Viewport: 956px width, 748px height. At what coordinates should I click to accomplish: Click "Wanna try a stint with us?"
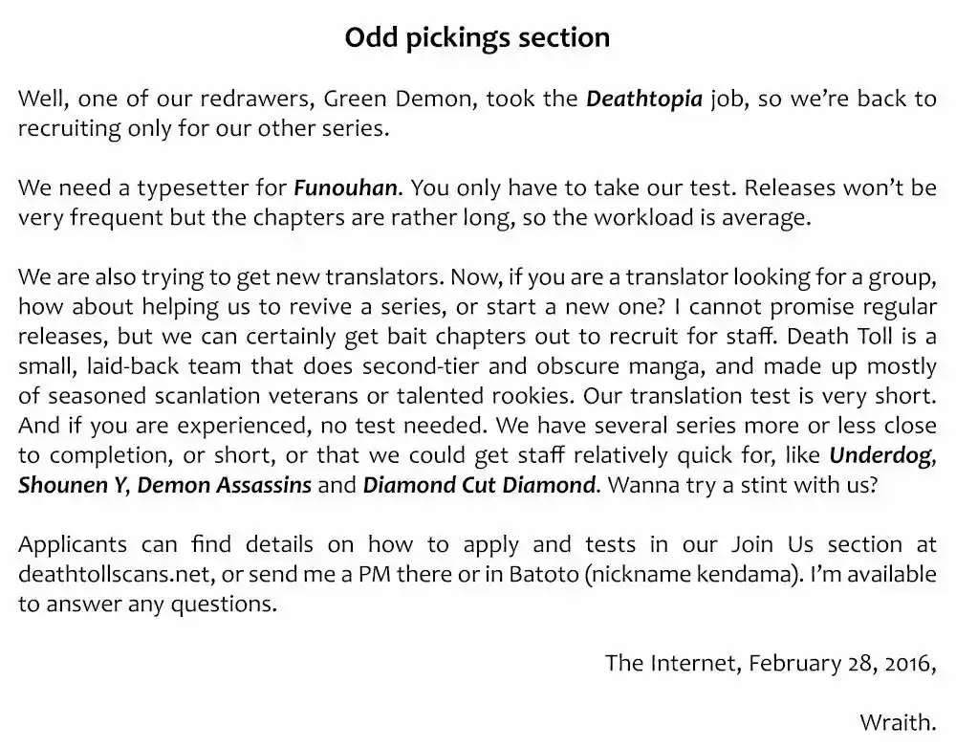742,485
